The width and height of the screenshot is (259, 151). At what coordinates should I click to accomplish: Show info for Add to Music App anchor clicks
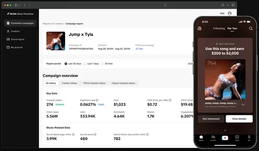point(147,134)
